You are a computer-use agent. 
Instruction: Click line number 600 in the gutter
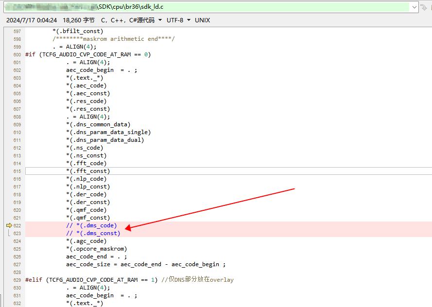click(17, 54)
